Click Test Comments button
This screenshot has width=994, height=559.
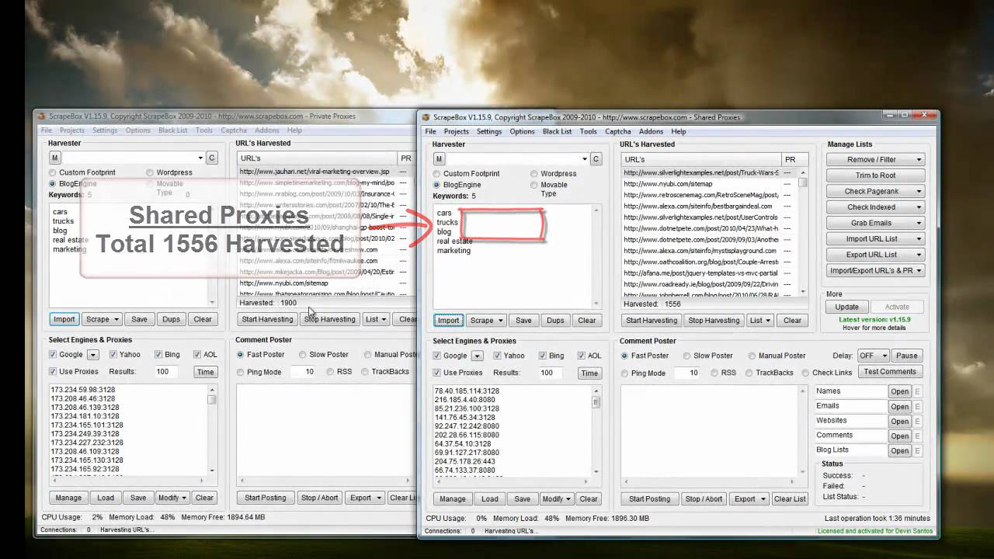point(889,372)
